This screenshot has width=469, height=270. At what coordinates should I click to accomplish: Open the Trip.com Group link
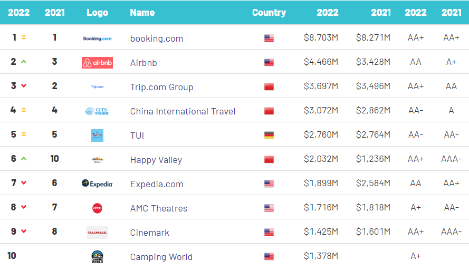click(161, 87)
